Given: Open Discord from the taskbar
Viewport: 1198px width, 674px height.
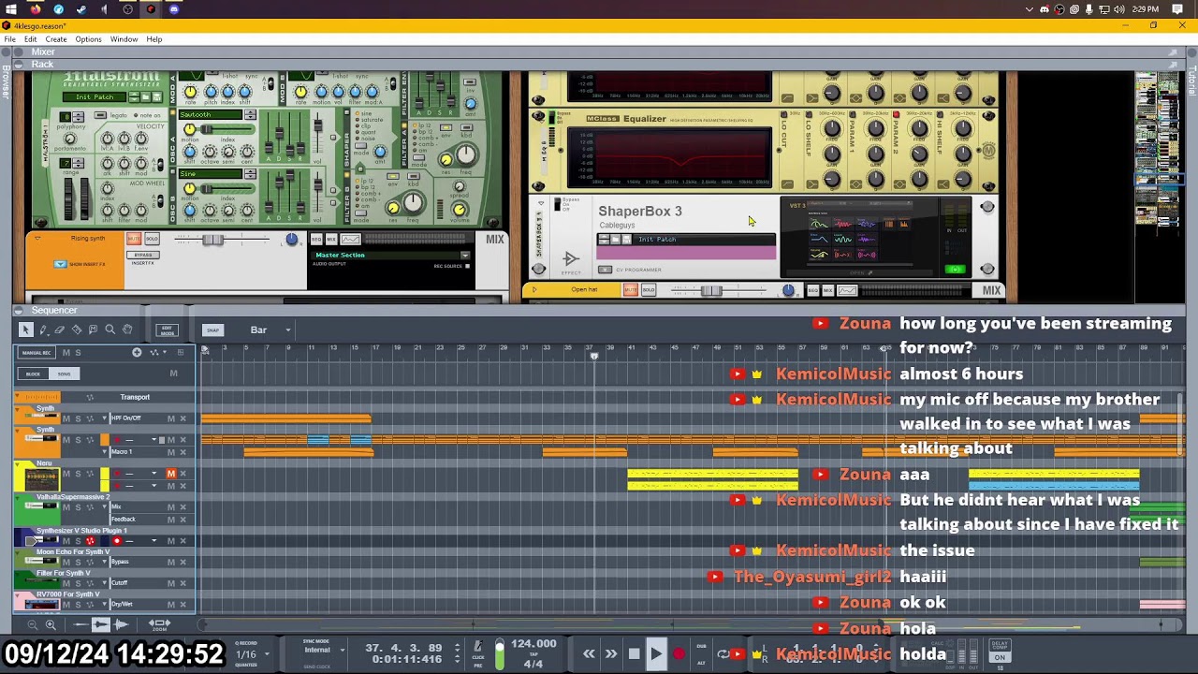Looking at the screenshot, I should tap(174, 9).
